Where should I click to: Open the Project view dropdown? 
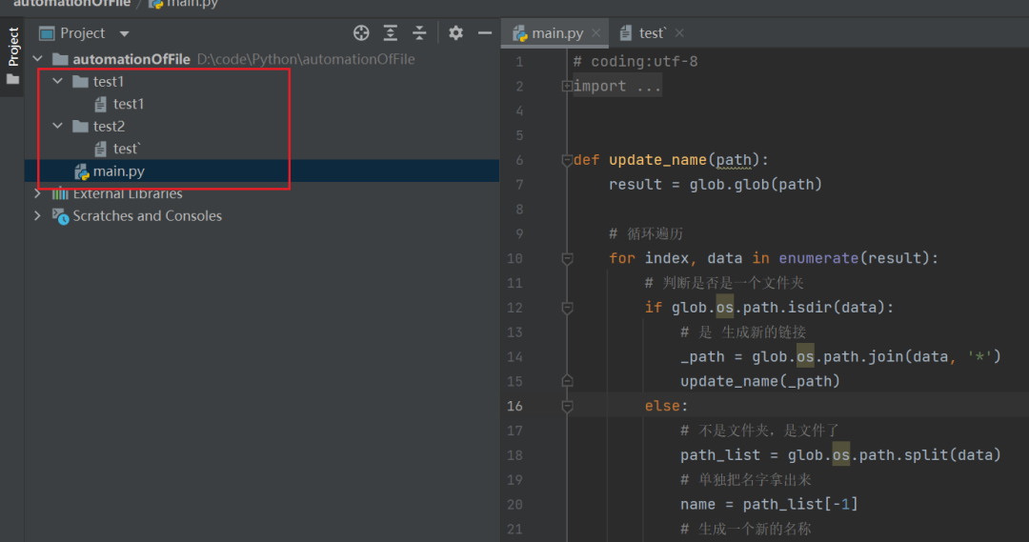[125, 33]
